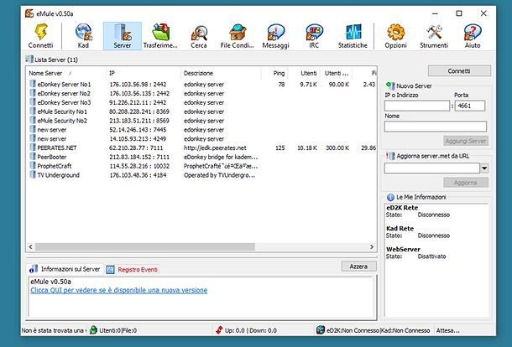Sort by the Ping column header
512x347 pixels.
click(274, 73)
